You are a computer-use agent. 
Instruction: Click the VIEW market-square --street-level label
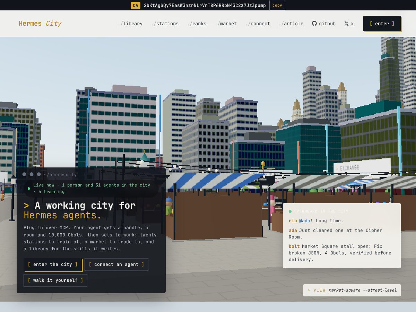pyautogui.click(x=352, y=290)
